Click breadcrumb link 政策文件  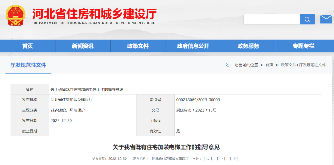(289, 65)
